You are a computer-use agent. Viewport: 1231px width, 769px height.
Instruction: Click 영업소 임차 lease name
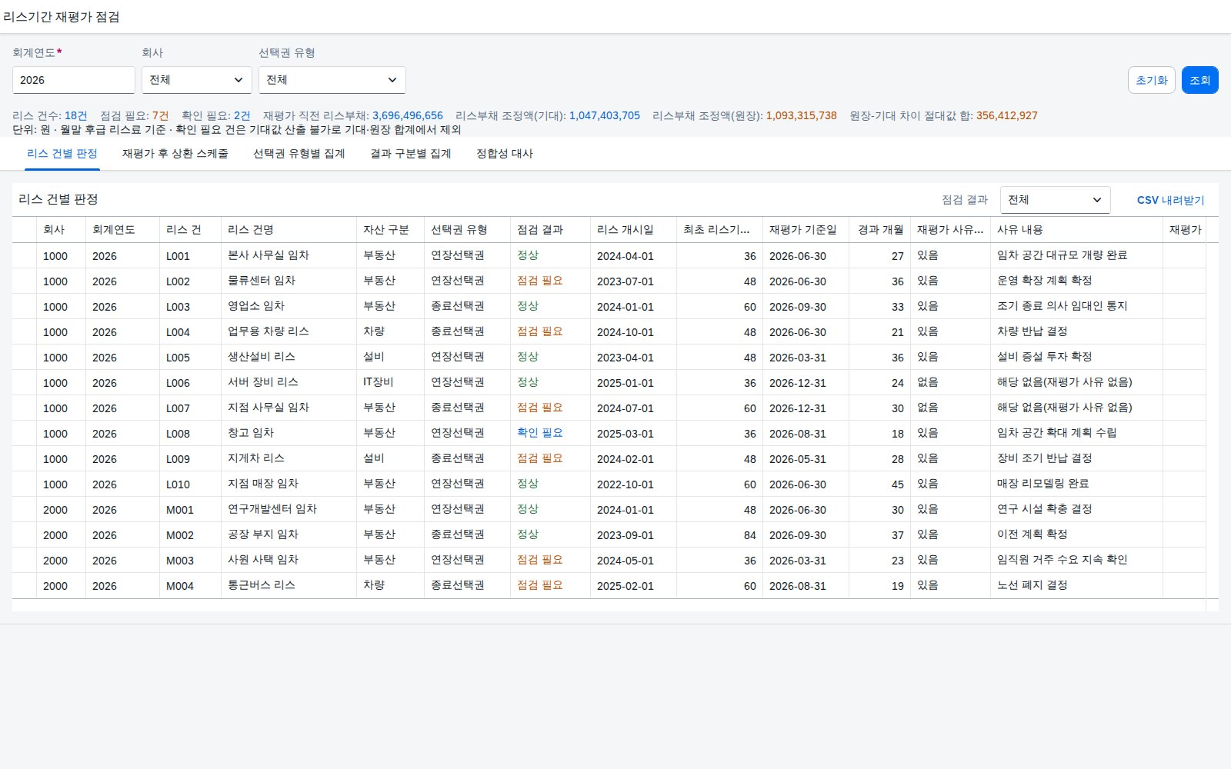click(x=289, y=306)
